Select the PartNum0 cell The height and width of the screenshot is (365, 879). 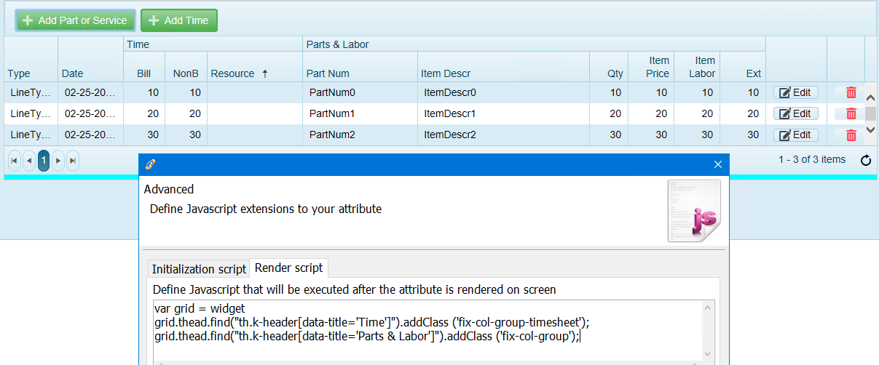pyautogui.click(x=360, y=92)
